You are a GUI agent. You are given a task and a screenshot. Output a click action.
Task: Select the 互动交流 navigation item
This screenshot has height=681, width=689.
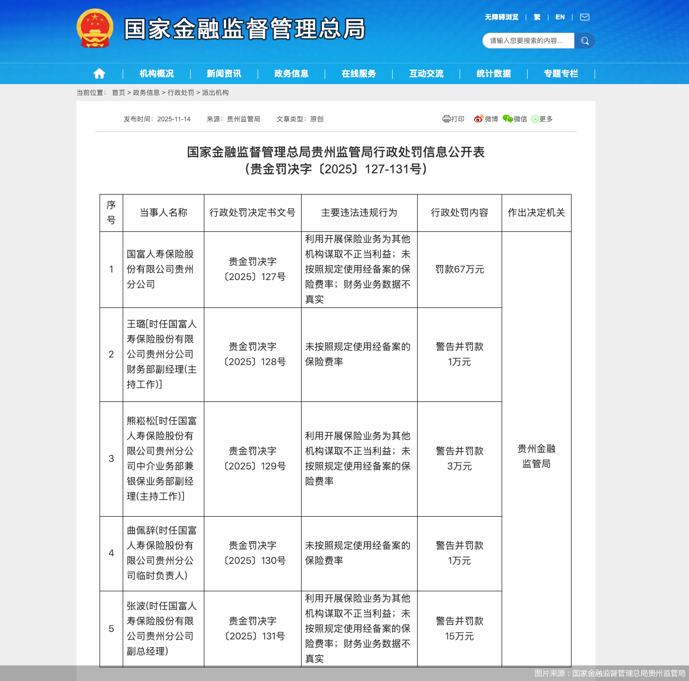(426, 74)
